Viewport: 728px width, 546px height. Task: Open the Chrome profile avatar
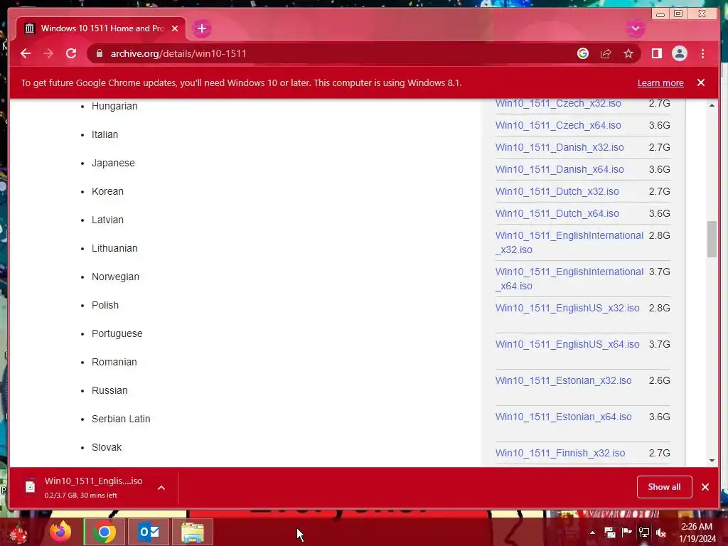(679, 53)
